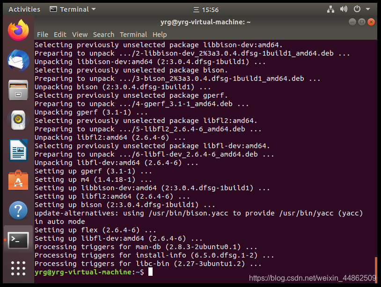Click 'Unpacking libfl2:amd64 (2.6.4-6)' line
This screenshot has height=287, width=381.
pos(110,137)
